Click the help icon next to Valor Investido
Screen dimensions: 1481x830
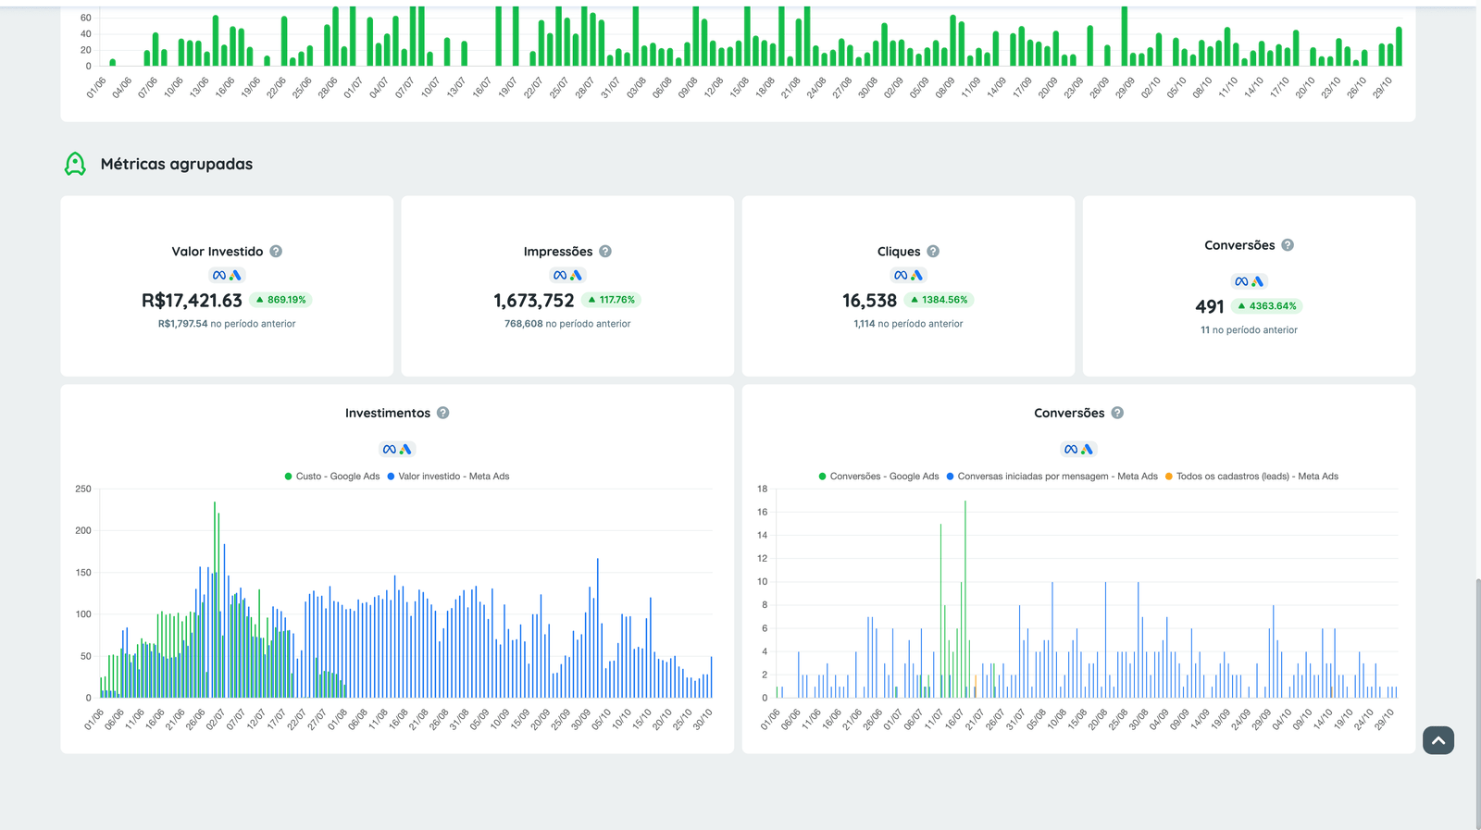276,252
